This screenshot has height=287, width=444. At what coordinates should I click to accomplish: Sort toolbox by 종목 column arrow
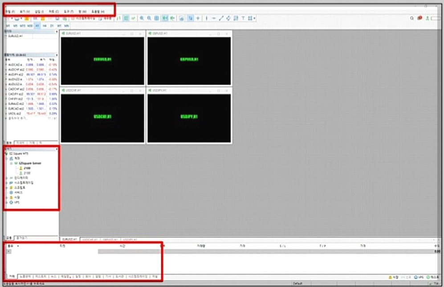point(18,246)
